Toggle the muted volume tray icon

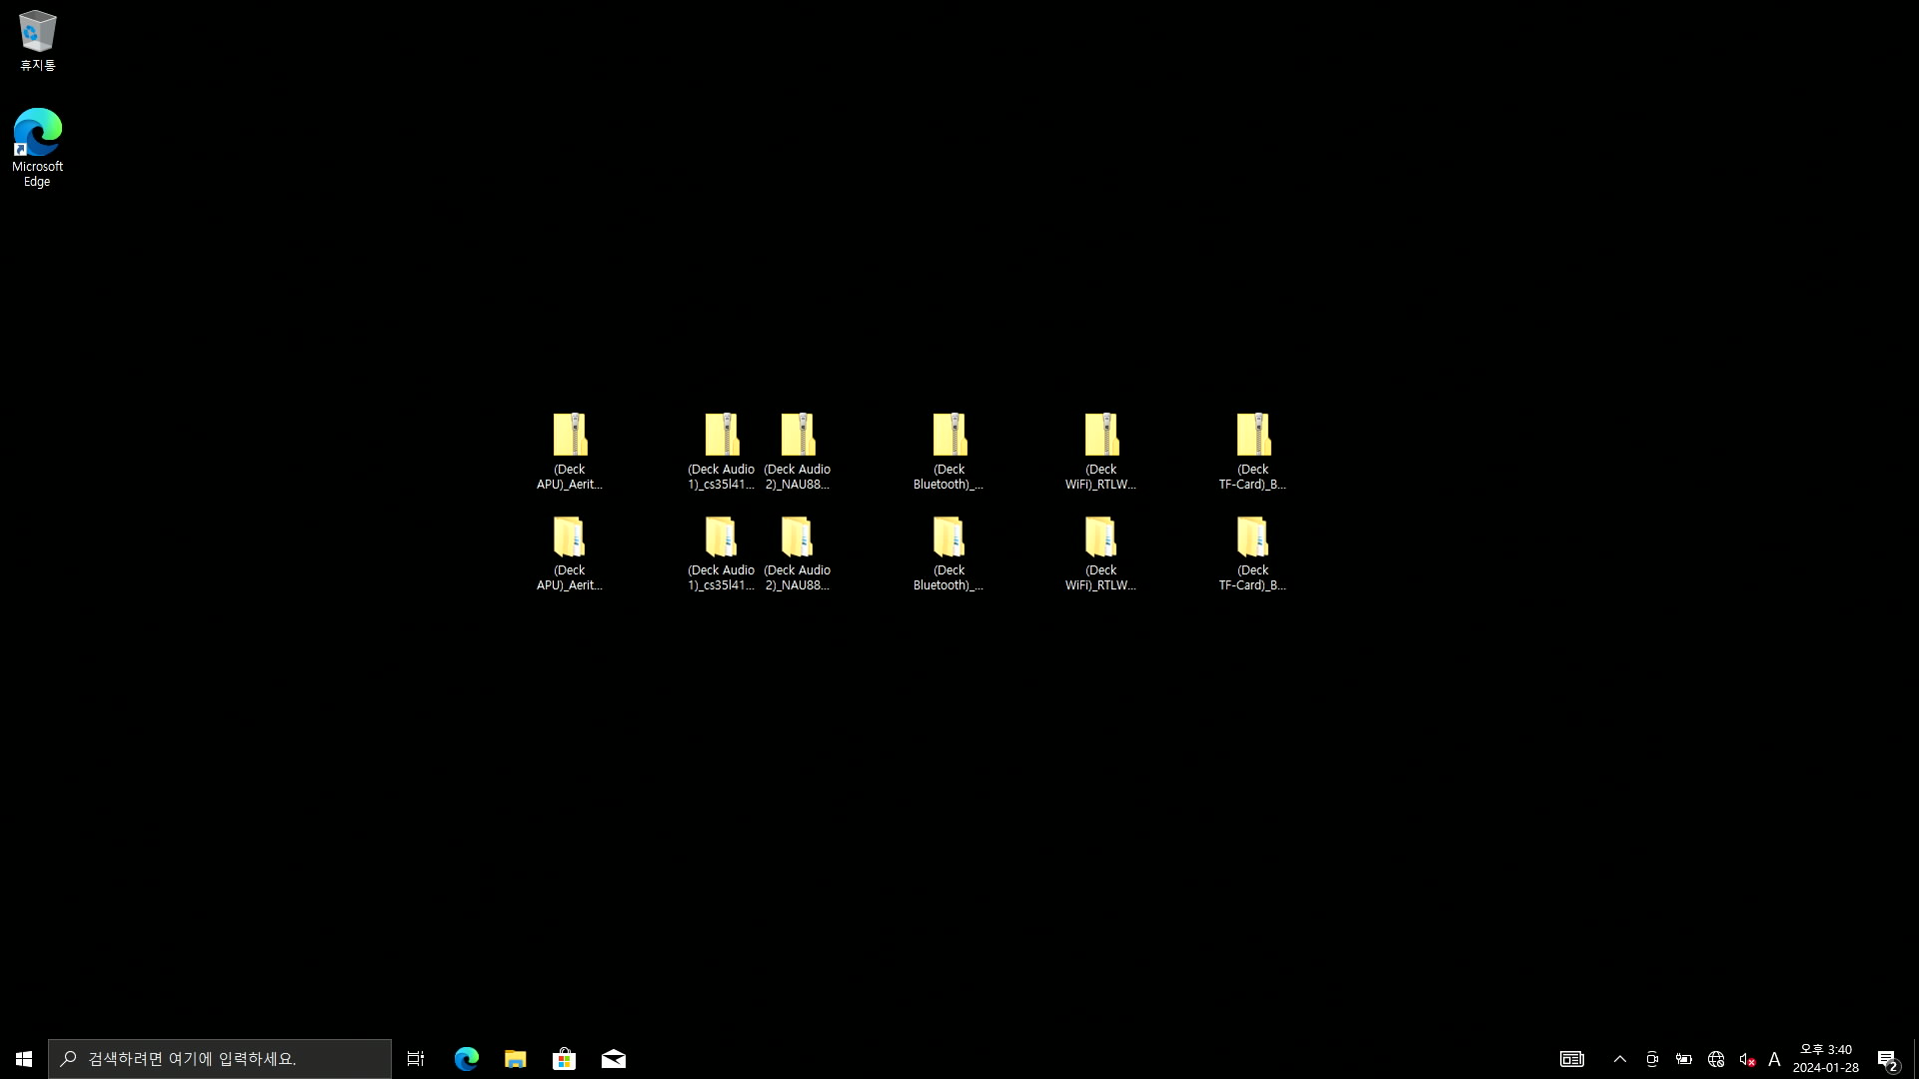click(1747, 1059)
